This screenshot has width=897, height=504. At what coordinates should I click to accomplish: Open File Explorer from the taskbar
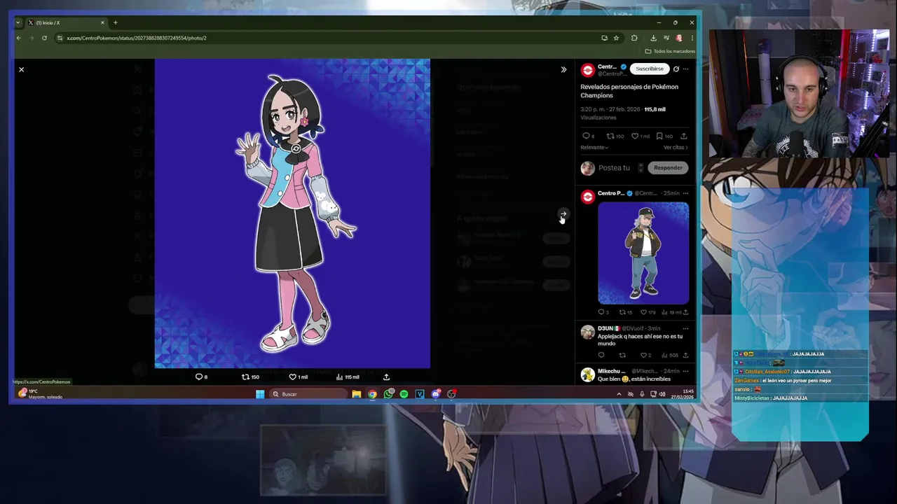click(357, 394)
